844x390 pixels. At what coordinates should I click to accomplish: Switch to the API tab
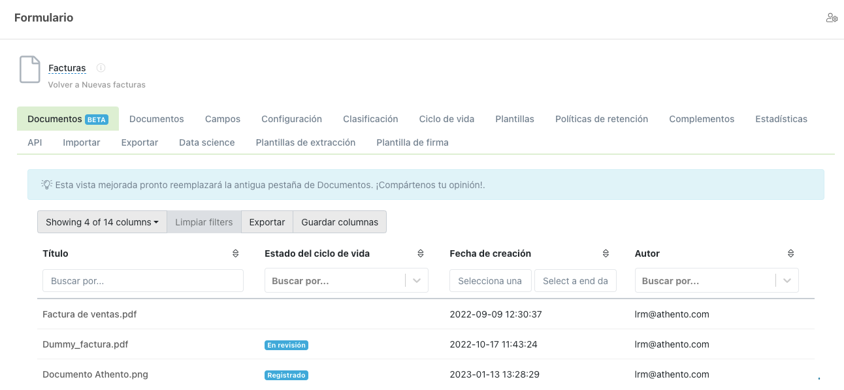[x=35, y=142]
